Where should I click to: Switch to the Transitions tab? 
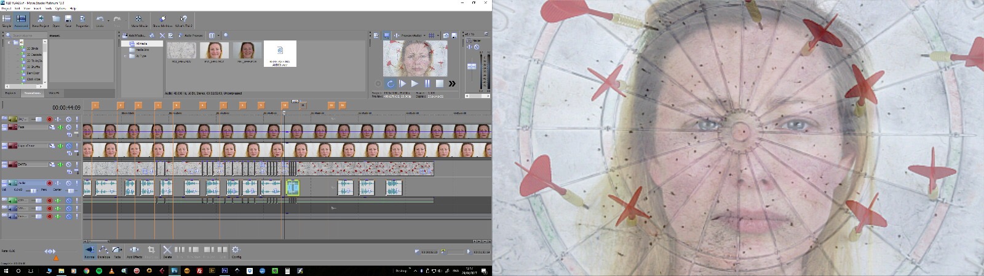coord(32,93)
